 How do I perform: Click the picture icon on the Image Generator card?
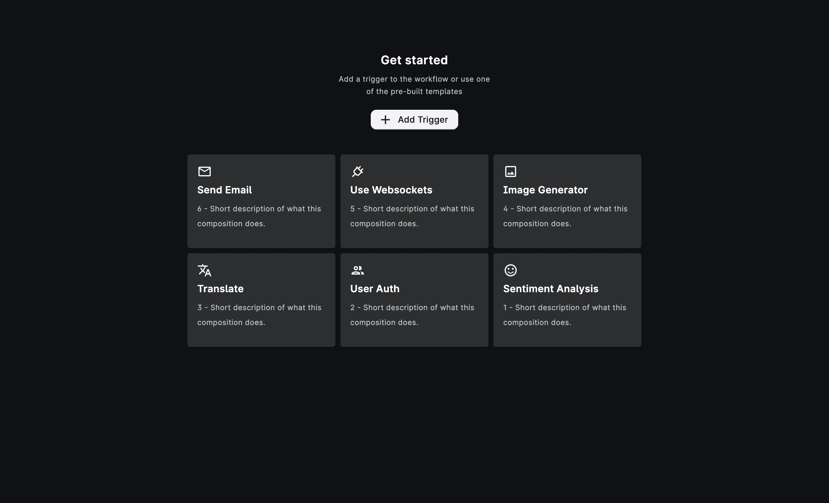coord(510,171)
